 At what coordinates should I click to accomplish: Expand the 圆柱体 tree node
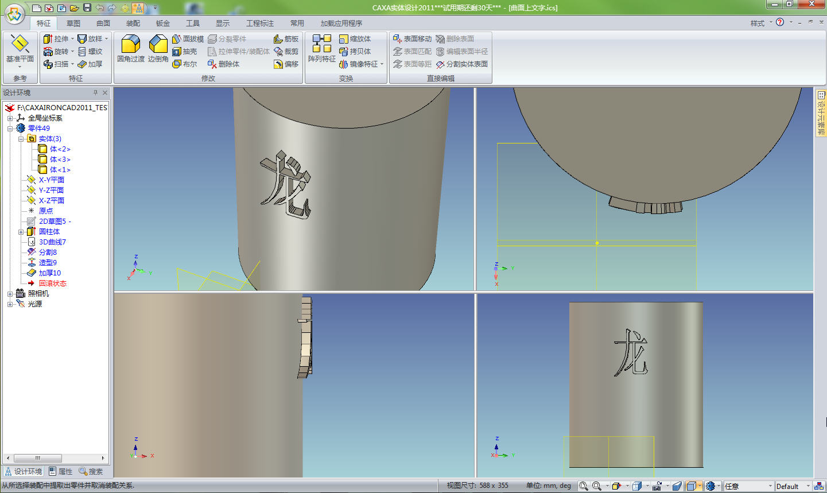click(21, 232)
